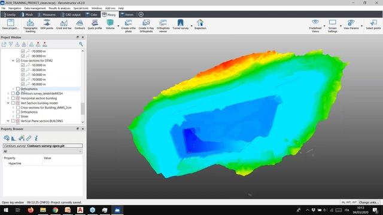The width and height of the screenshot is (383, 215).
Task: Expand the Horizontal section building node
Action: coord(8,98)
